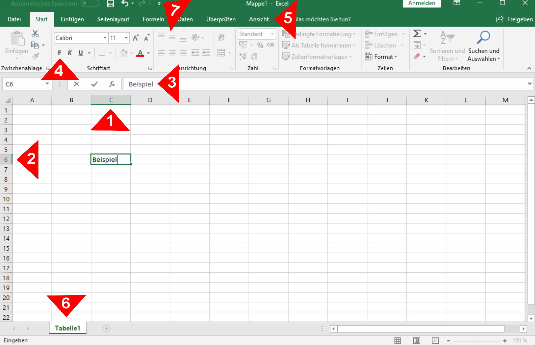
Task: Cancel the cell entry with the X icon
Action: (77, 84)
